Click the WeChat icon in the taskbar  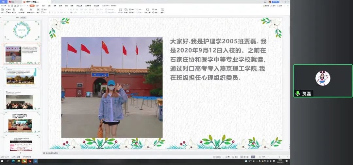pos(24,161)
